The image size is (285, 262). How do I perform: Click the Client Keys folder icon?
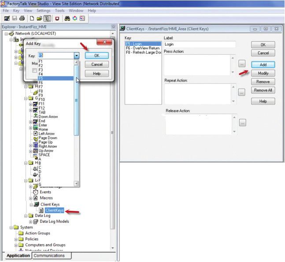pyautogui.click(x=37, y=204)
